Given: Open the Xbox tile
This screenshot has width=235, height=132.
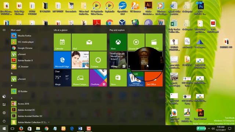Looking at the screenshot, I should 118,42.
